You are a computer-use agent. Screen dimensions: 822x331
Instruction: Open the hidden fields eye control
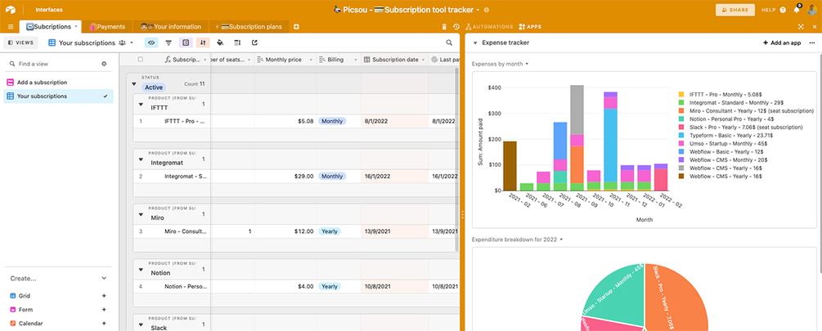point(151,43)
